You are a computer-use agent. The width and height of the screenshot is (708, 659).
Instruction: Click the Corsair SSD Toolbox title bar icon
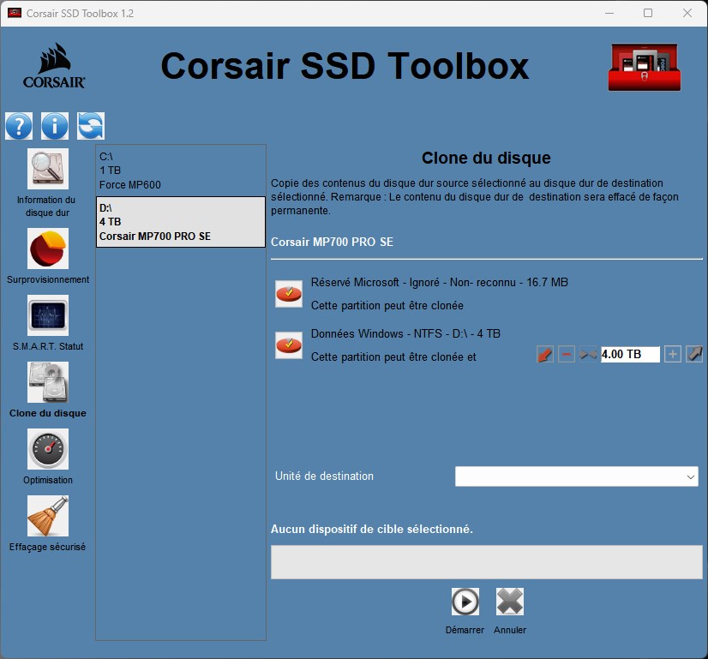(15, 13)
